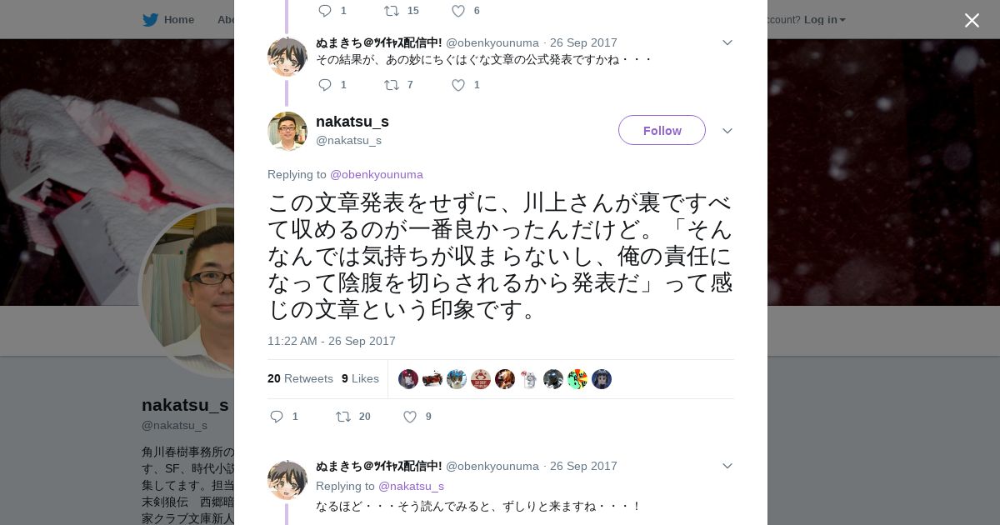The width and height of the screenshot is (1000, 525).
Task: Open the Log in dropdown menu
Action: [x=825, y=19]
